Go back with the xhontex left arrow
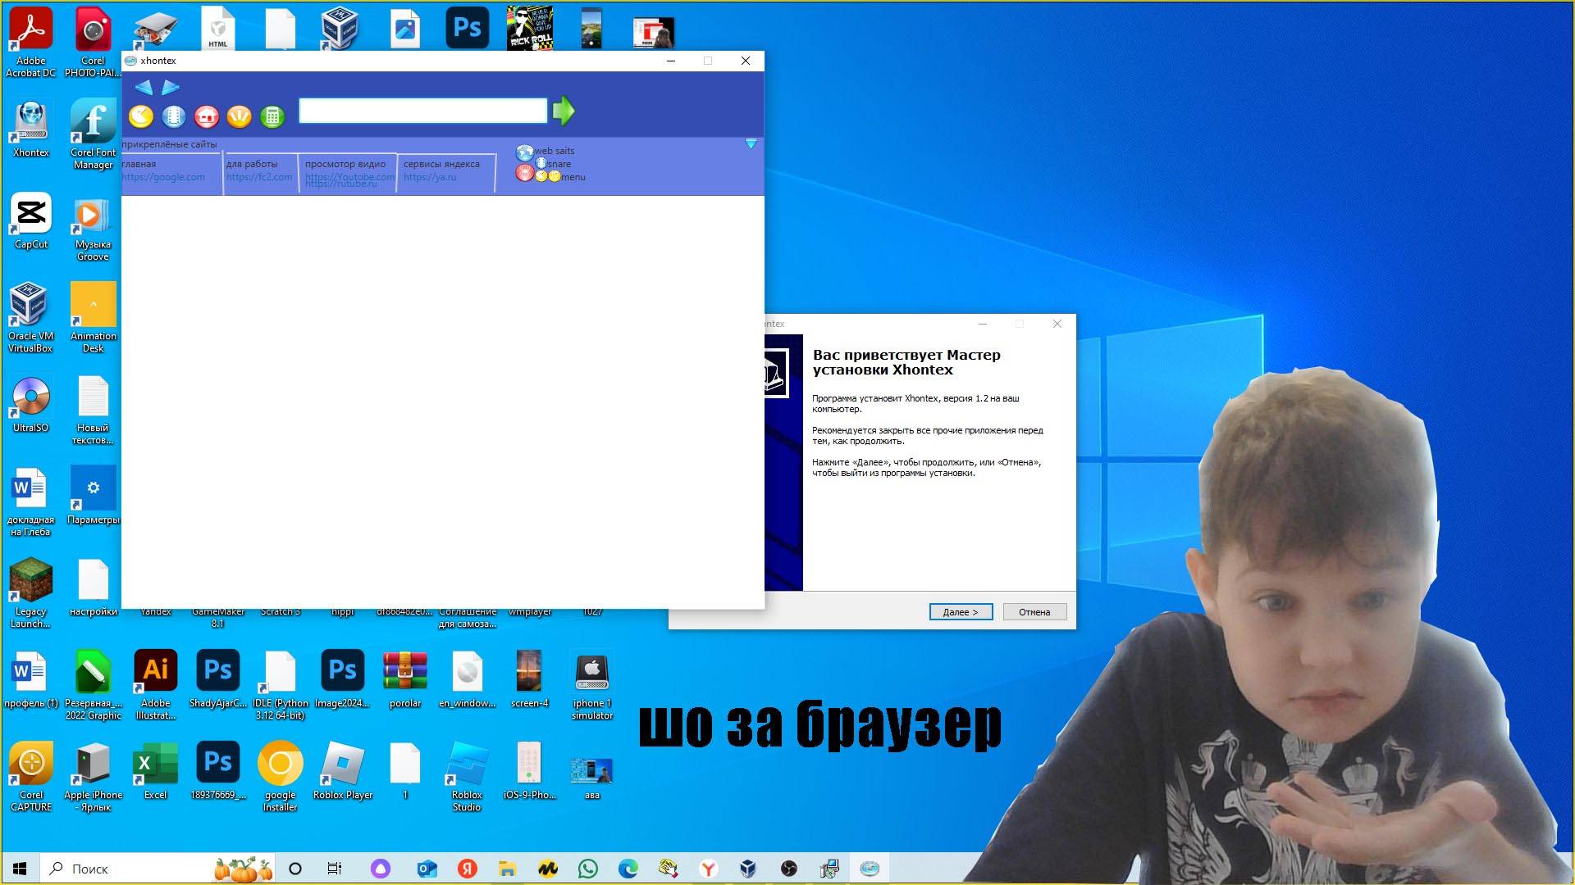The image size is (1575, 885). point(144,88)
